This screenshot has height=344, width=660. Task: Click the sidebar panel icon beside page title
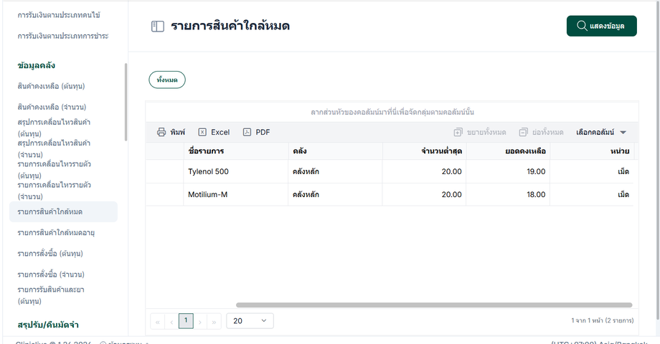157,27
